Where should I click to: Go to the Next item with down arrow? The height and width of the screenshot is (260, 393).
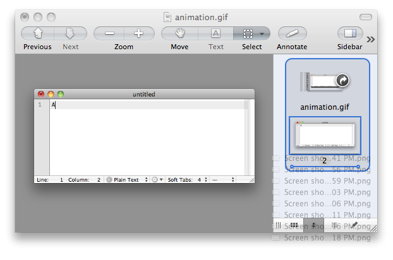coord(70,33)
